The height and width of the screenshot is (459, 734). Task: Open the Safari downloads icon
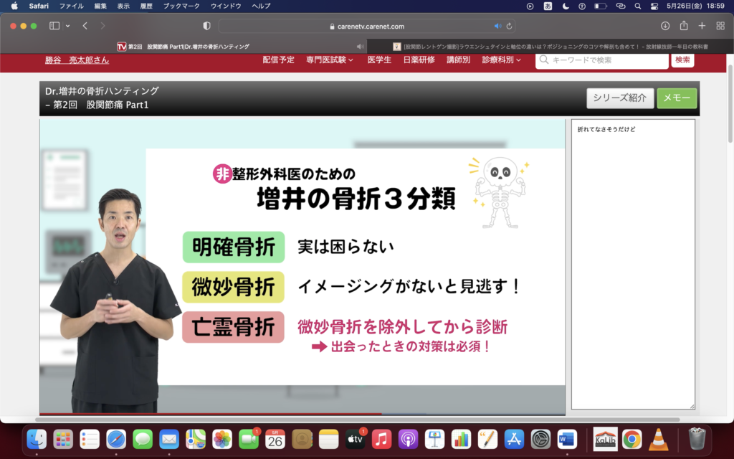click(665, 26)
